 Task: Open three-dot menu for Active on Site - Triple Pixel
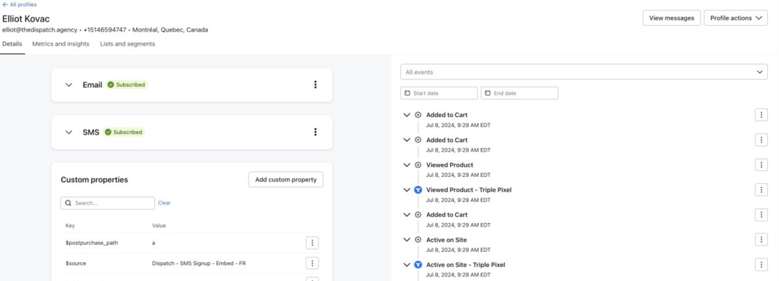(x=761, y=265)
